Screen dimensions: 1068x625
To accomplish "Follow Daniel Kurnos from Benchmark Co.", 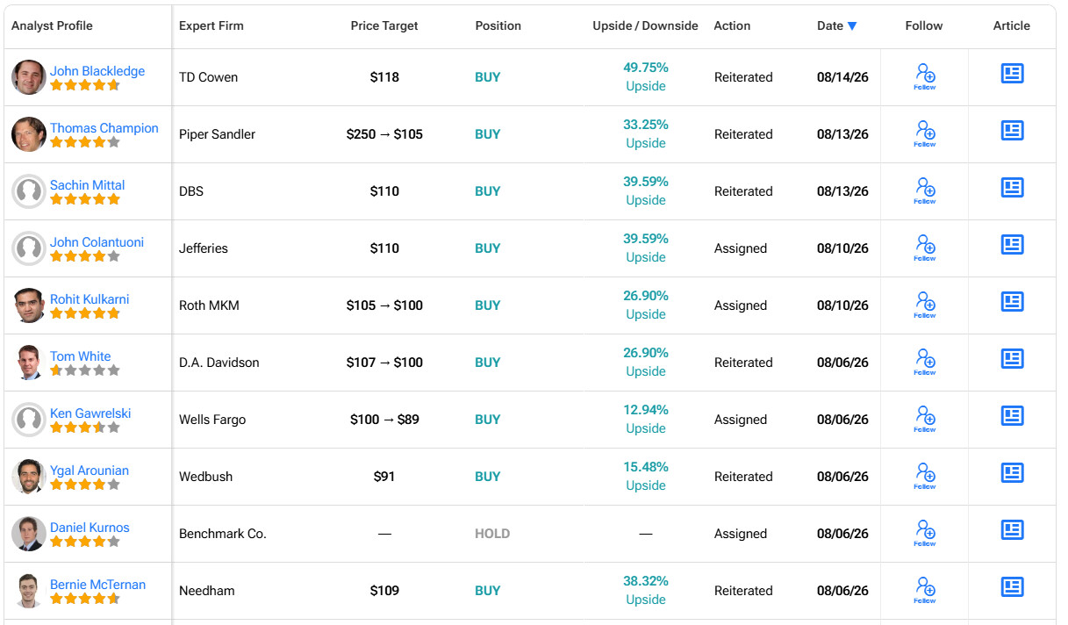I will tap(925, 533).
